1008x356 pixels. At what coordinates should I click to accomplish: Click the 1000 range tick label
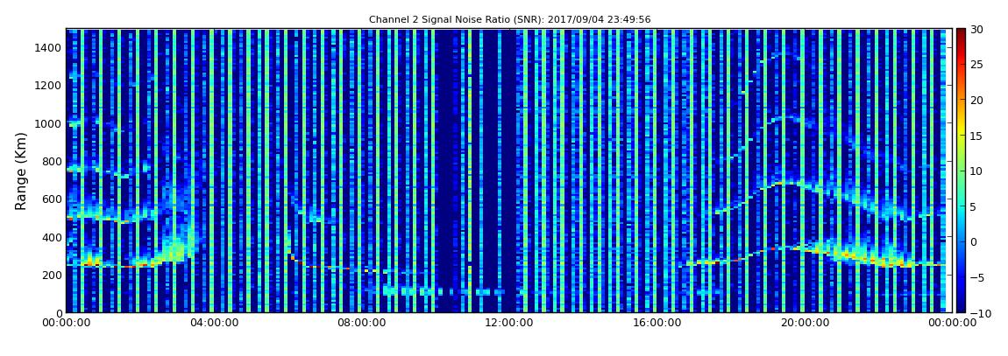pyautogui.click(x=49, y=123)
